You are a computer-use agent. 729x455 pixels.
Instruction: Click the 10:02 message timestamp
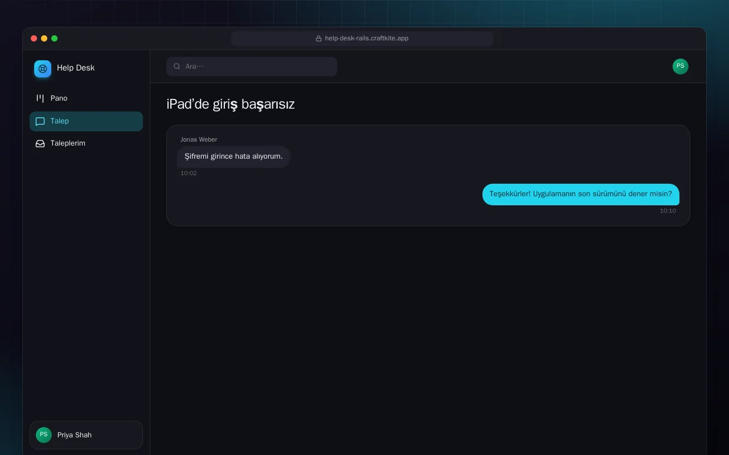click(x=189, y=173)
